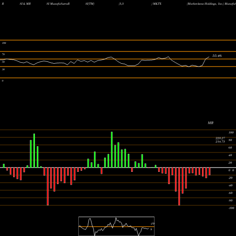The image size is (236, 236).
Task: Click the 'SI MunafaSutraR' header label
Action: click(x=58, y=4)
